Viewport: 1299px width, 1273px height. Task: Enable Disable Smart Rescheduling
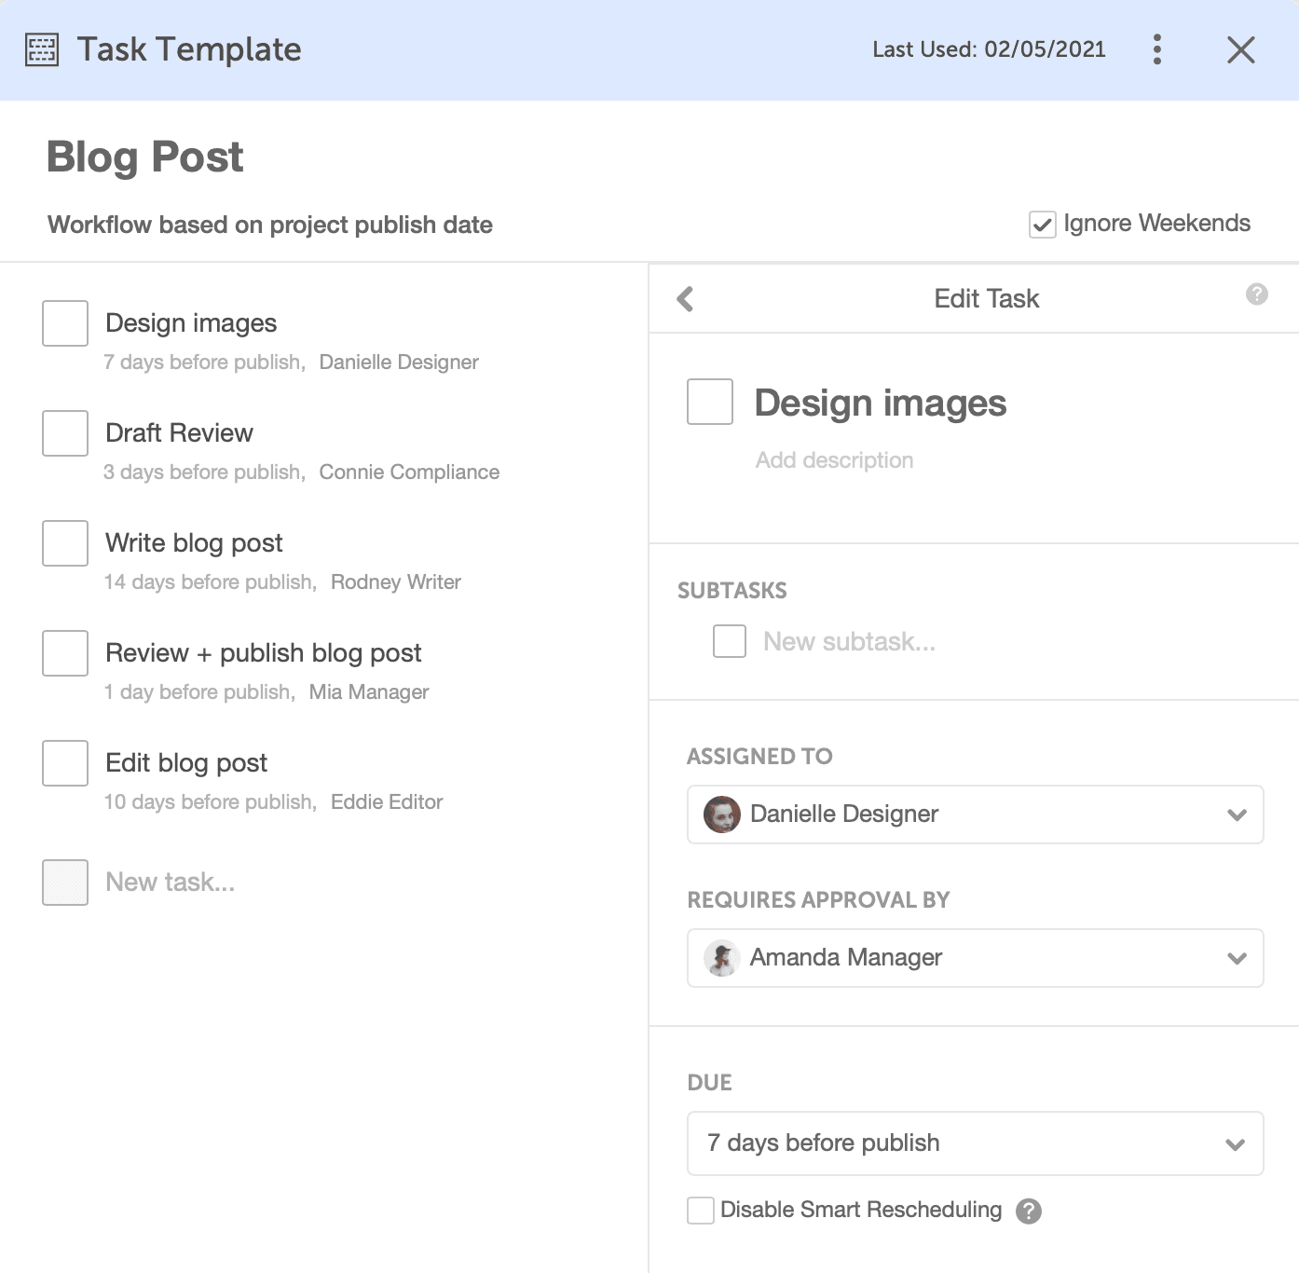699,1209
